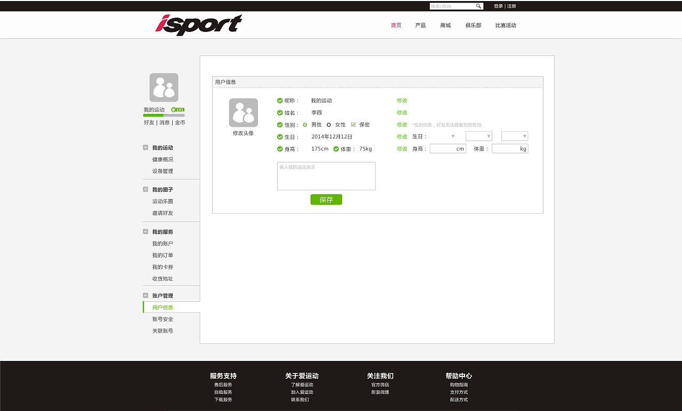Click the 修改头像 link
Image resolution: width=682 pixels, height=411 pixels.
pyautogui.click(x=243, y=134)
